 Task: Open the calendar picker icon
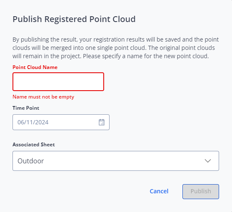point(102,122)
